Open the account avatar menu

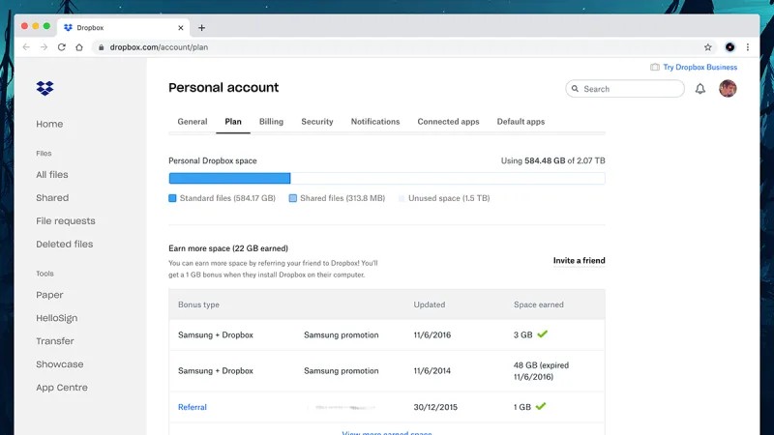[728, 89]
